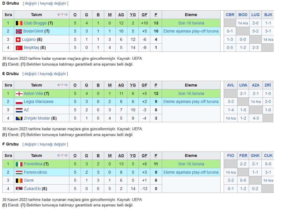The image size is (281, 209).
Task: Click 'Son 16 turuna' in the Fiorentina row
Action: pyautogui.click(x=191, y=164)
